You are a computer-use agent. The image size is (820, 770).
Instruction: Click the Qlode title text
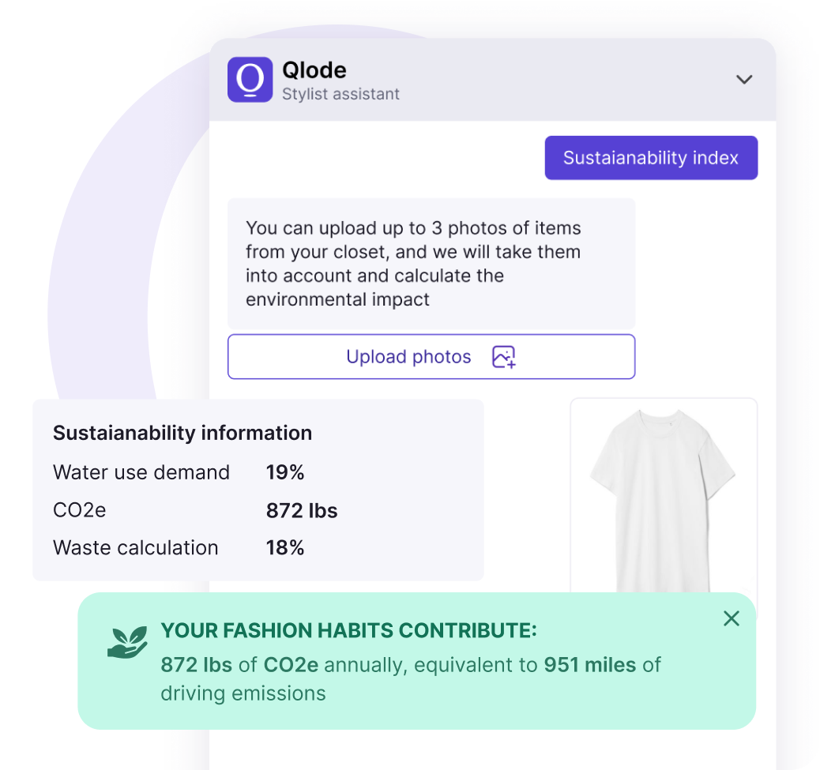(314, 70)
